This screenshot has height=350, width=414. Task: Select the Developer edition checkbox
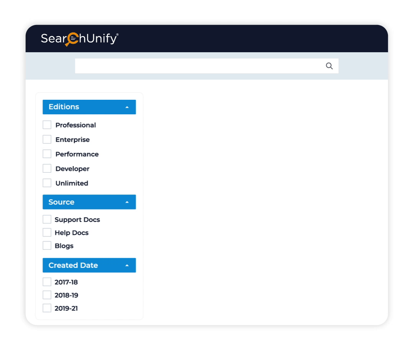(x=47, y=168)
